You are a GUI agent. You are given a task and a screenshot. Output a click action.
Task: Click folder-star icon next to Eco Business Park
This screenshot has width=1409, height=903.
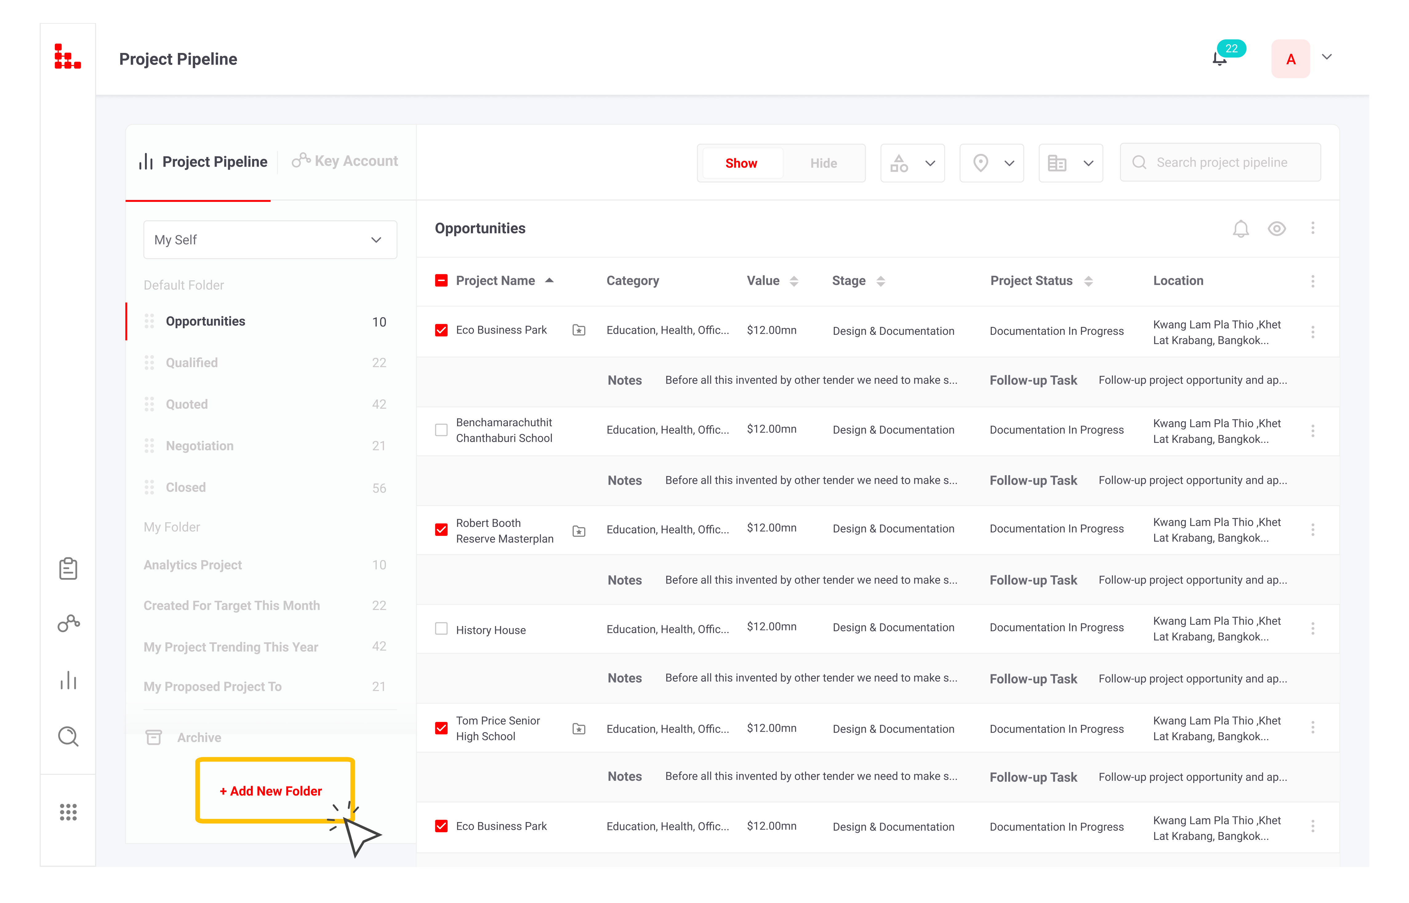pyautogui.click(x=579, y=330)
